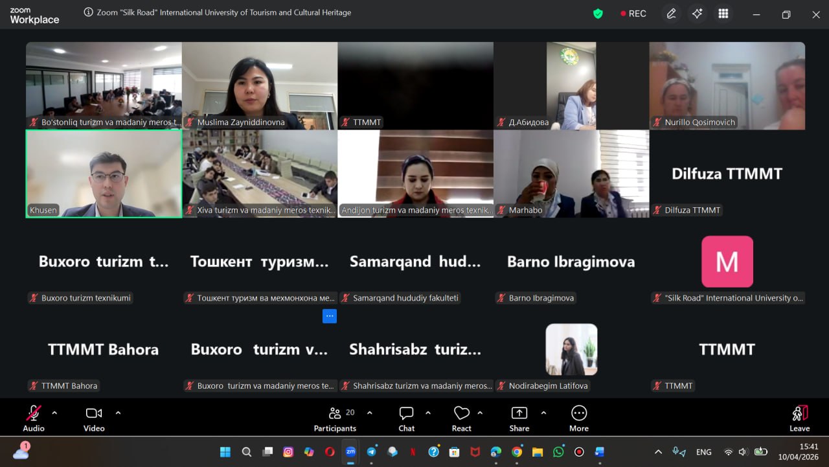
Task: Click the Share screen icon
Action: pos(519,413)
